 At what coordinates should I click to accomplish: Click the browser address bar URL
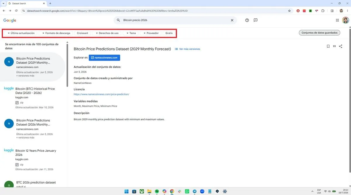tap(107, 11)
